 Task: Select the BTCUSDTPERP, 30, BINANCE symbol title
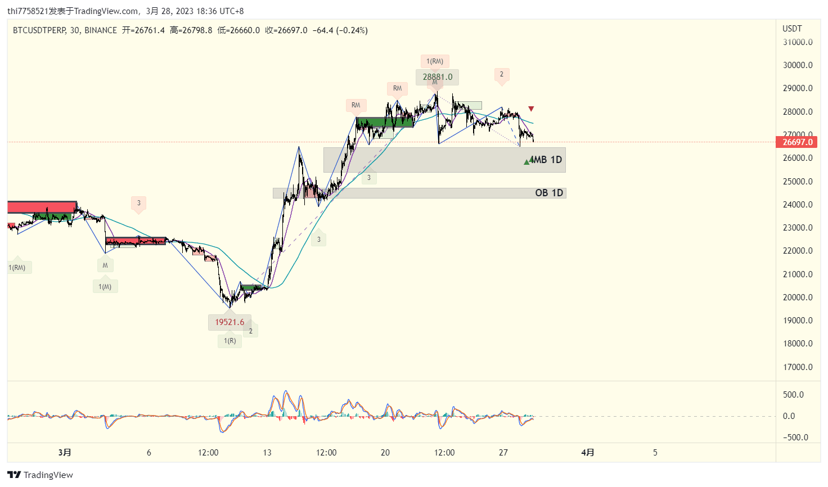65,30
